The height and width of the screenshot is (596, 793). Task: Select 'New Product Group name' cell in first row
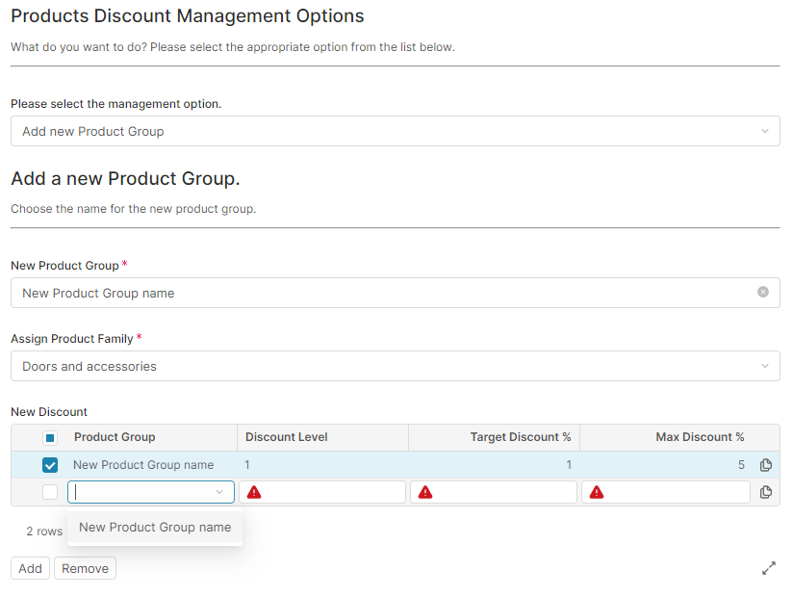tap(143, 464)
